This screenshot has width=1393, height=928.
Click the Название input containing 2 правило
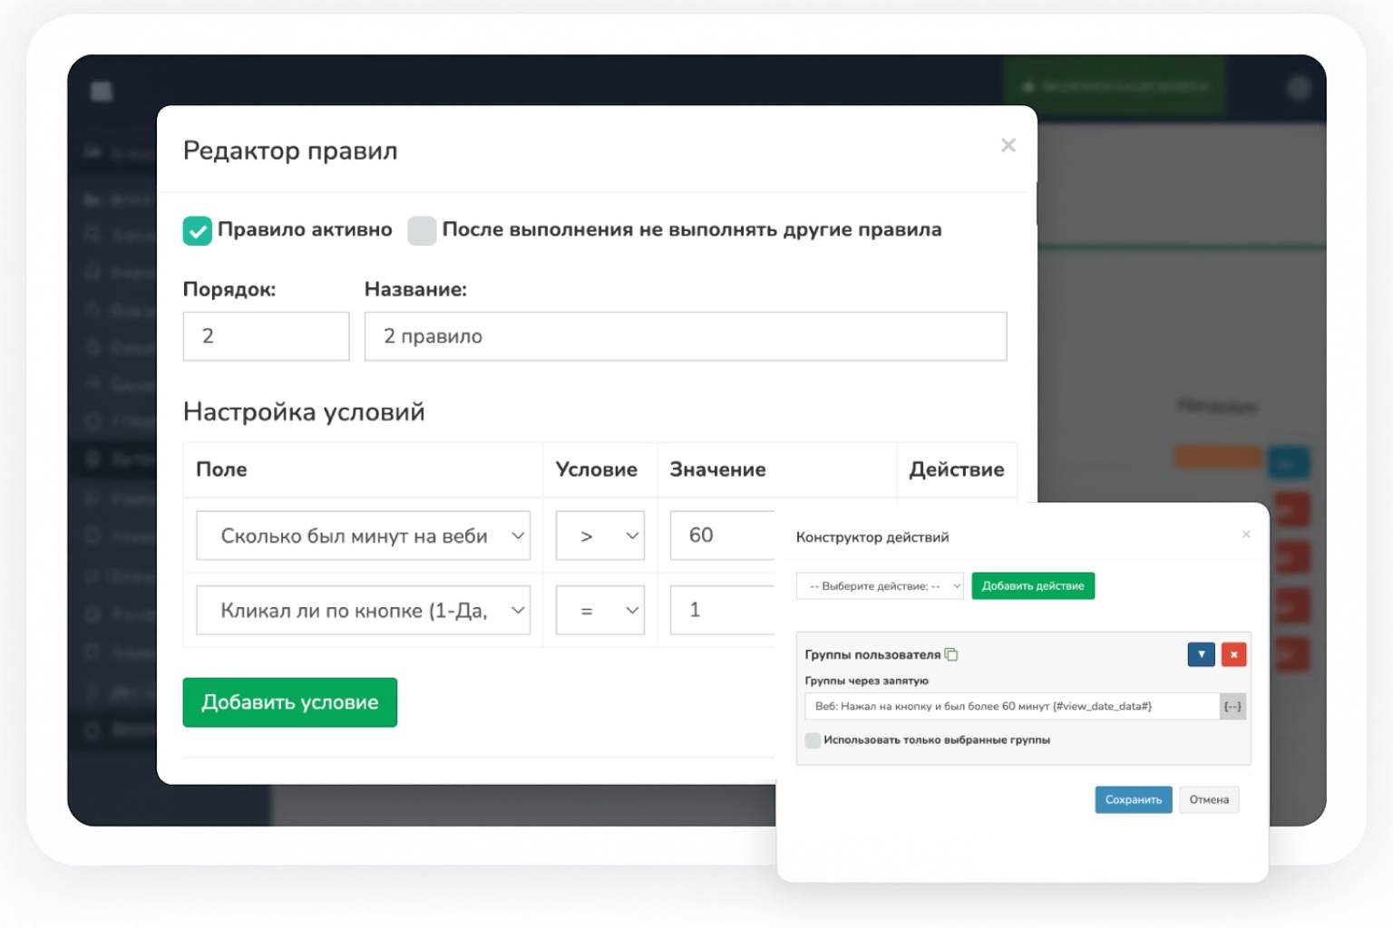click(686, 336)
